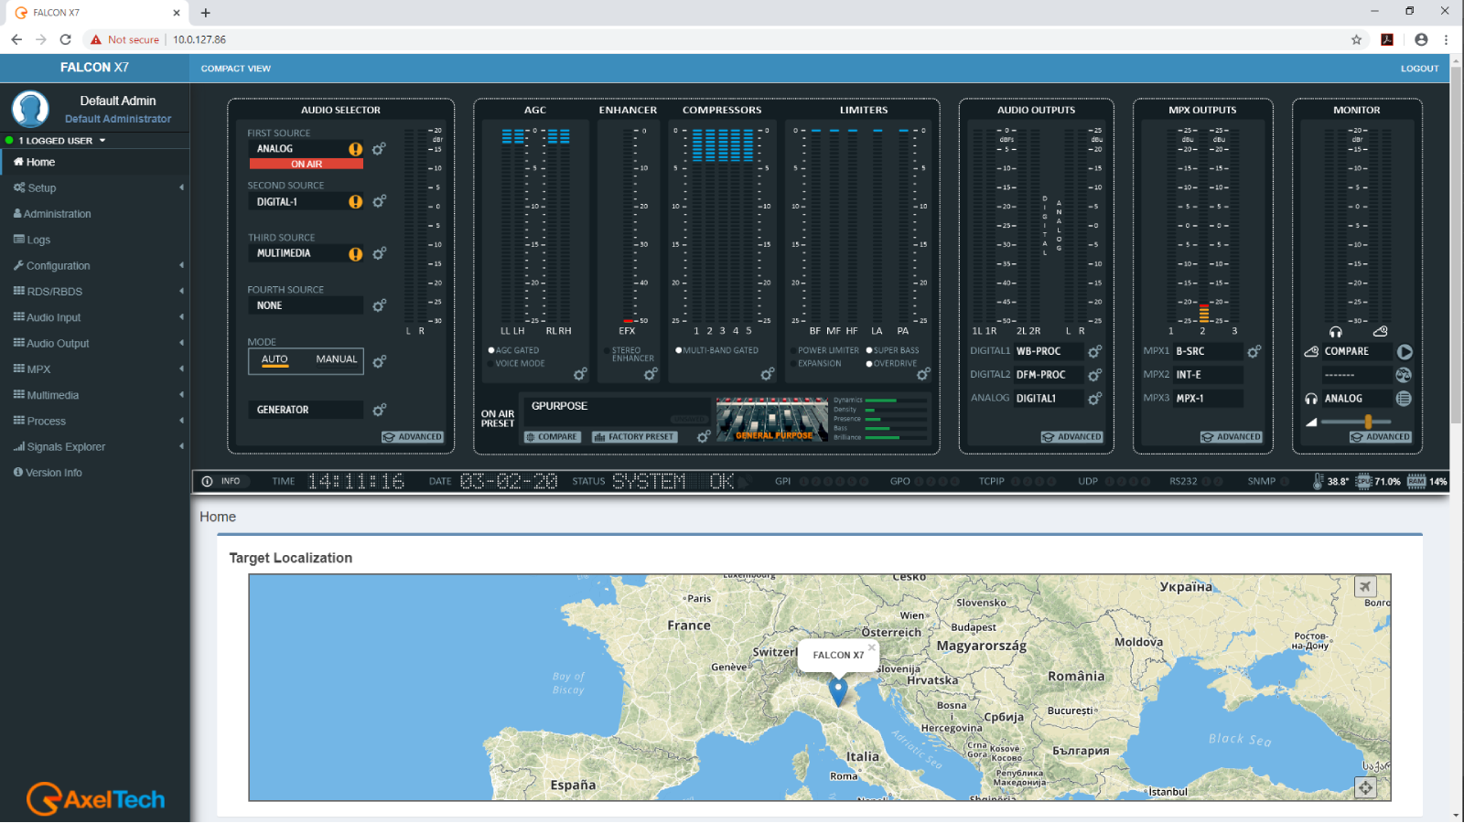Toggle STEREO ENHANCER option

(628, 355)
